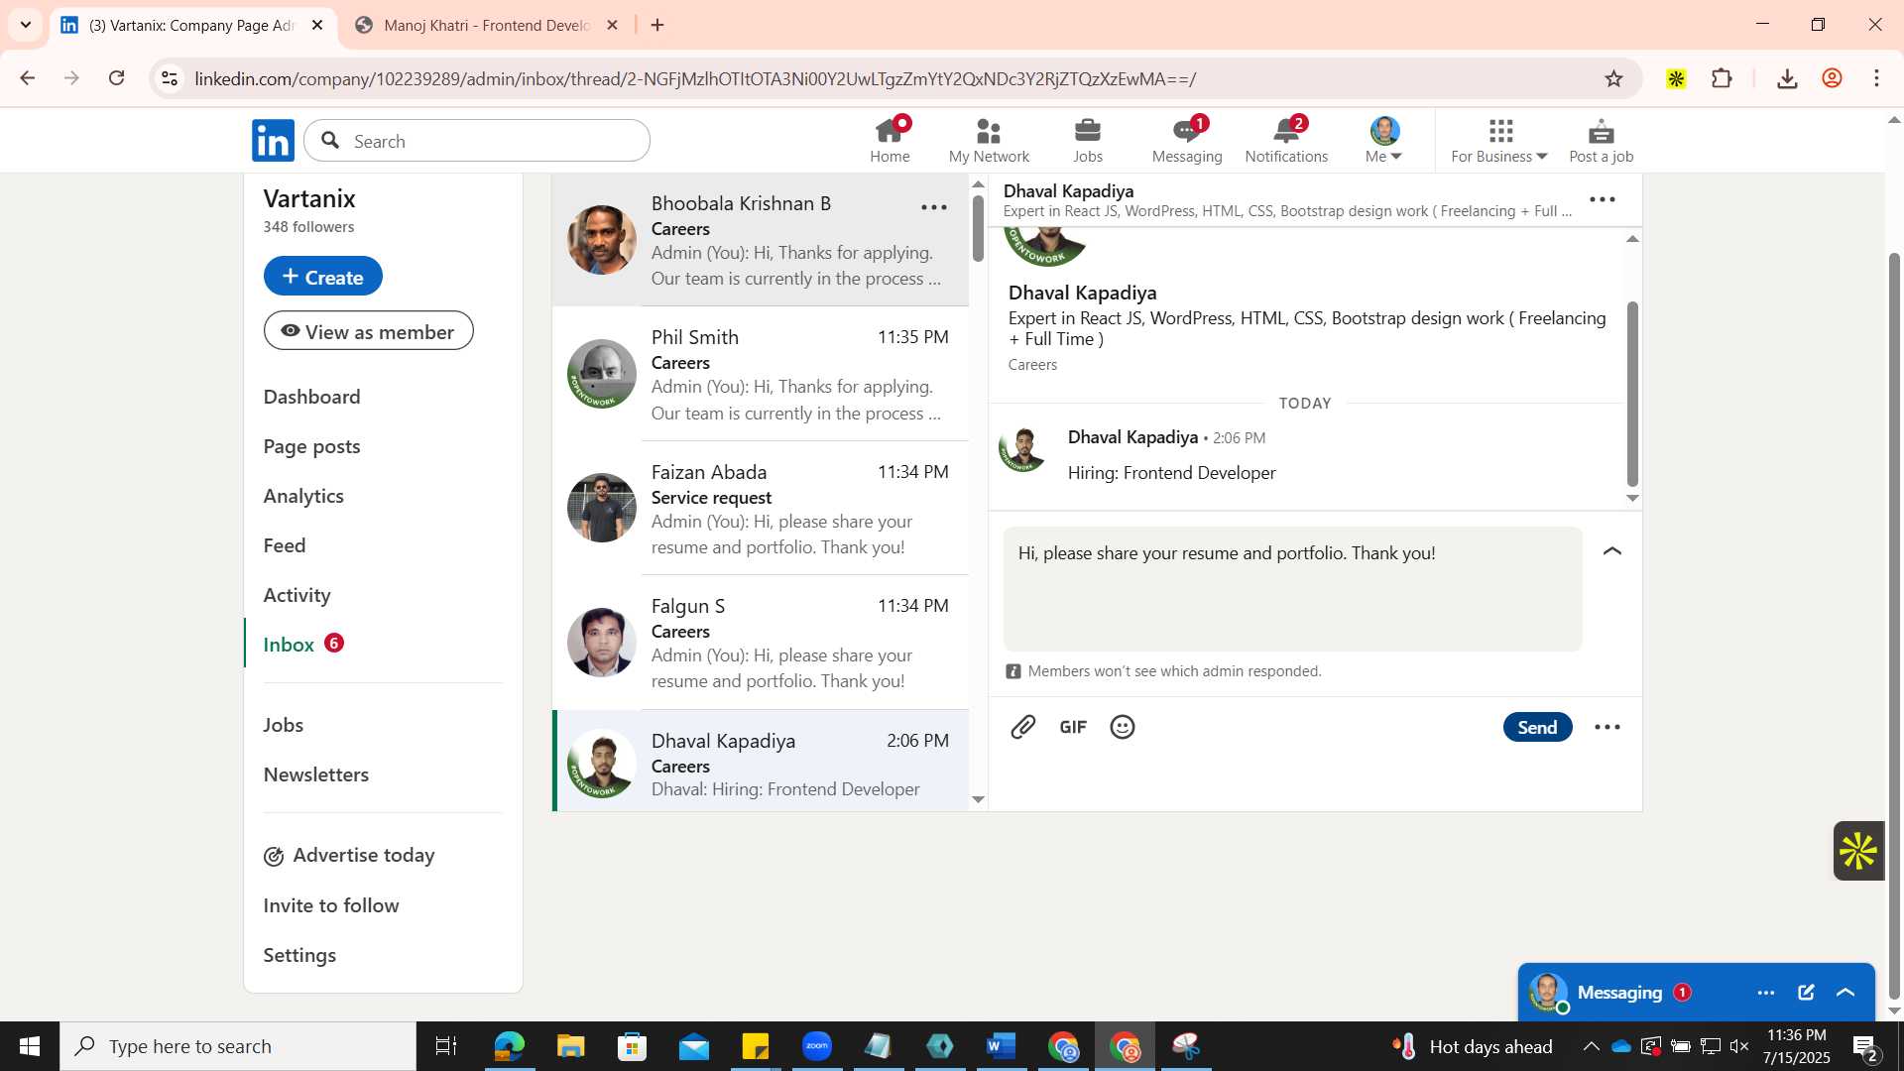This screenshot has height=1071, width=1904.
Task: Click the LinkedIn logo
Action: tap(273, 141)
